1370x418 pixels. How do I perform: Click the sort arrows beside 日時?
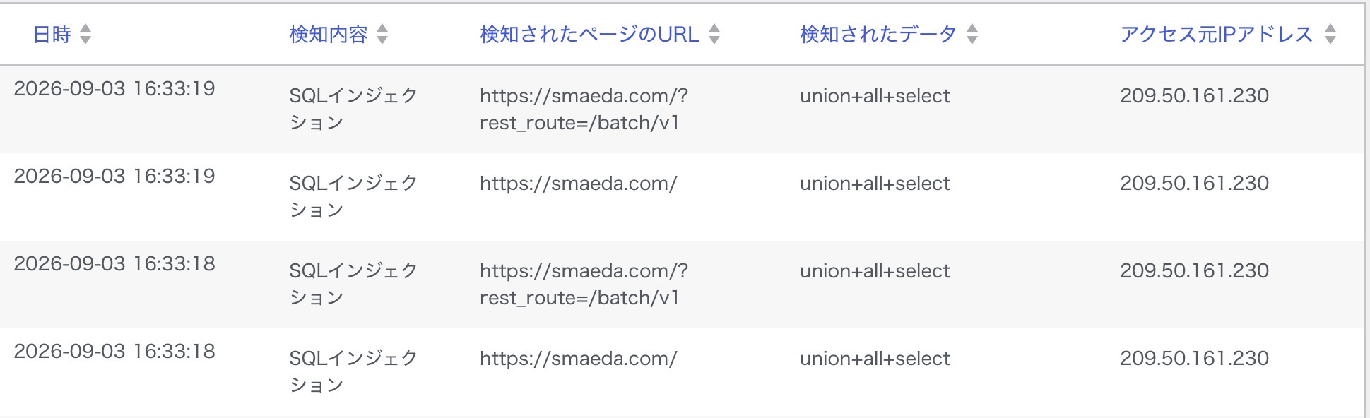(x=85, y=34)
